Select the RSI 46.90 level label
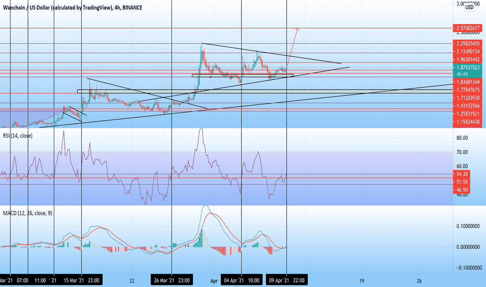486x287 pixels. click(461, 190)
